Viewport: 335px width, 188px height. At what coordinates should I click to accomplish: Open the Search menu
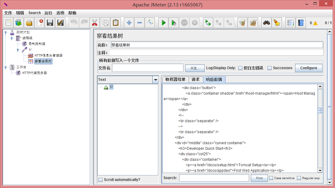click(35, 13)
